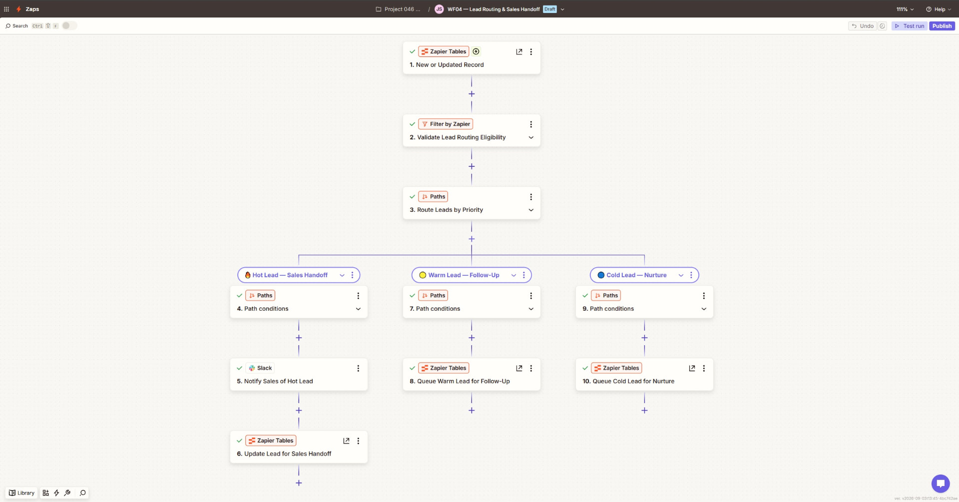Viewport: 959px width, 502px height.
Task: Click the Undo button
Action: coord(863,26)
